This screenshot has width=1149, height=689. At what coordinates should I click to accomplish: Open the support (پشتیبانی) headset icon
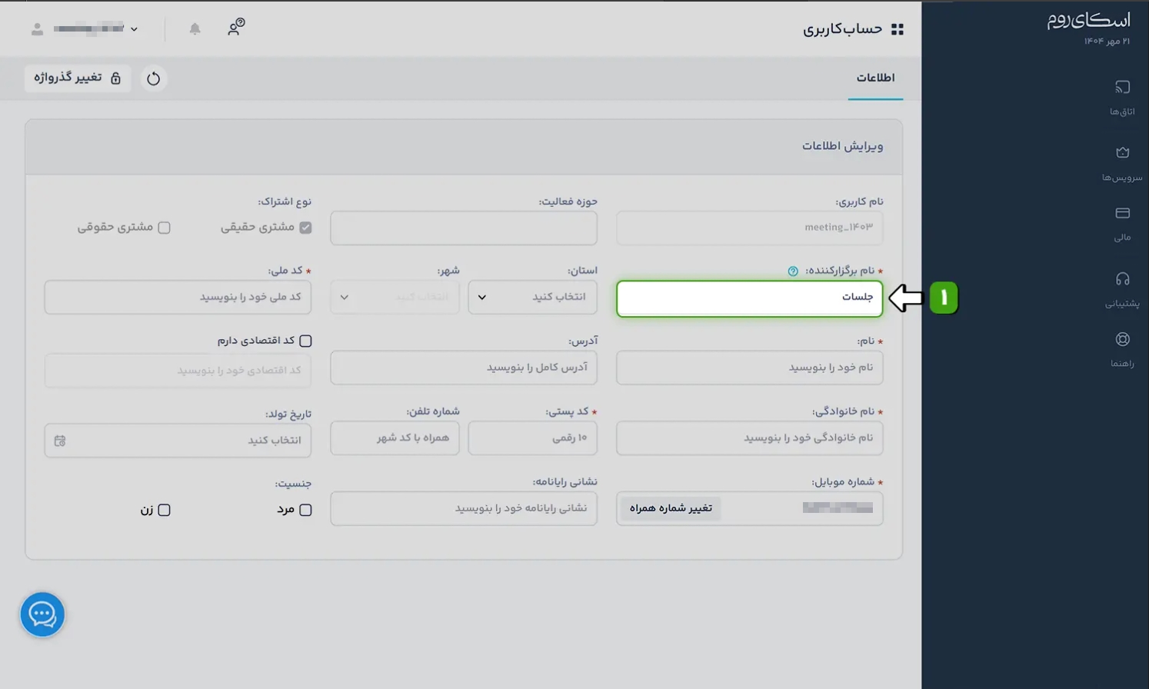tap(1122, 279)
